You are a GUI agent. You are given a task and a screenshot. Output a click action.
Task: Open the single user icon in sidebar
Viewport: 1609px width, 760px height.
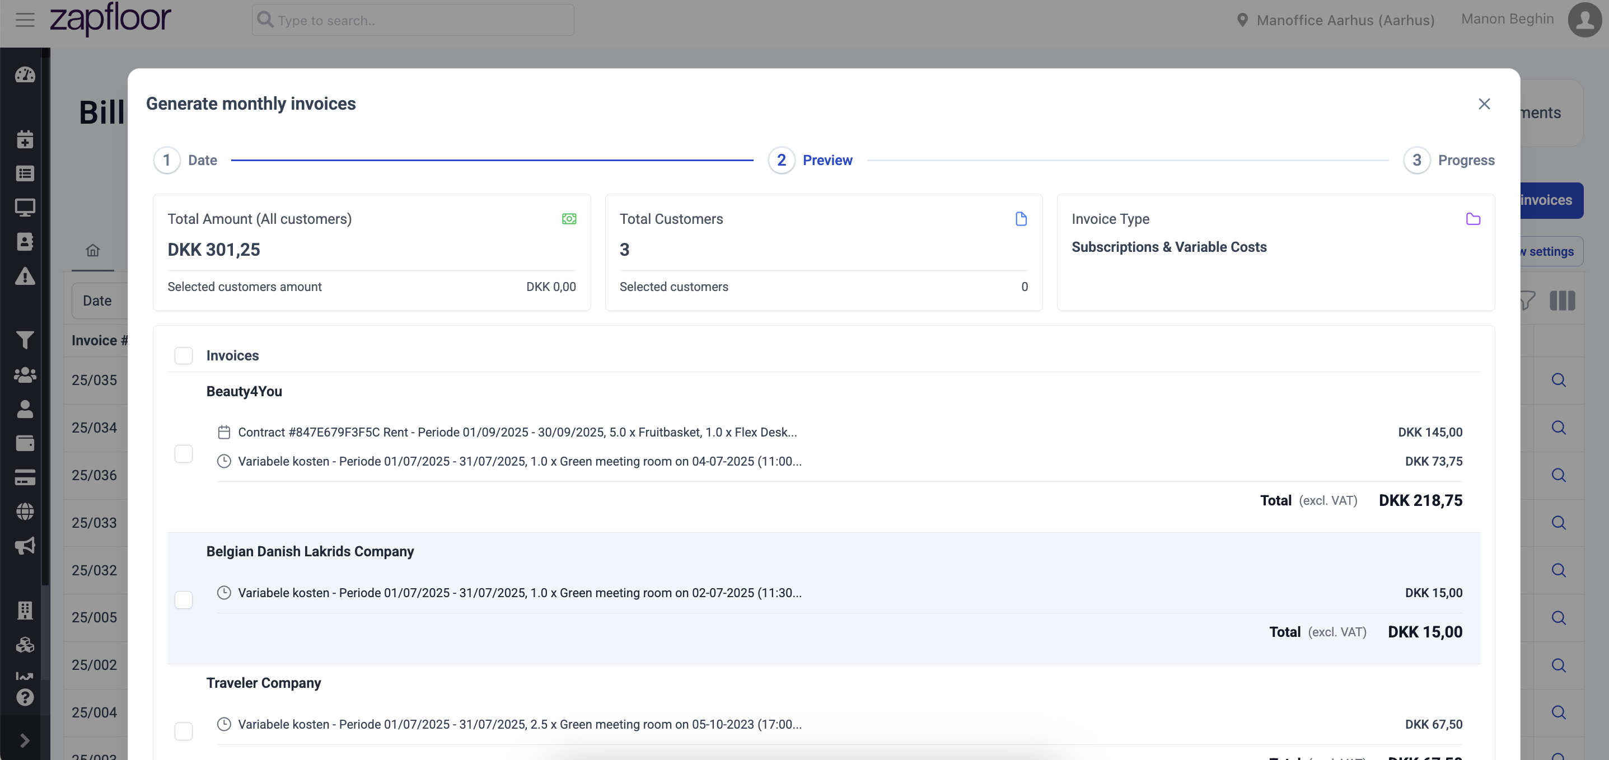coord(25,409)
